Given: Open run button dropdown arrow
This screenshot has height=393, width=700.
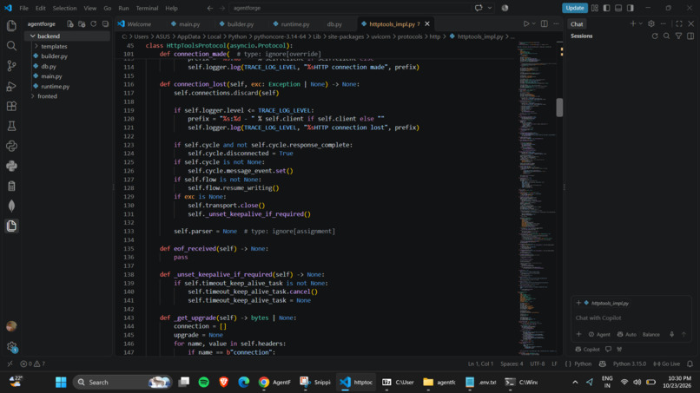Looking at the screenshot, I should point(533,23).
